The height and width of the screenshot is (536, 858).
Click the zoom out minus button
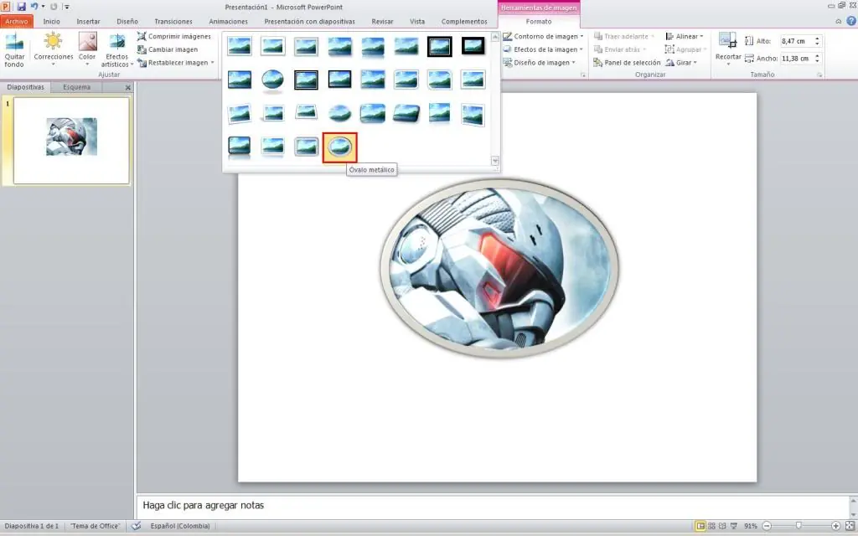(x=767, y=526)
